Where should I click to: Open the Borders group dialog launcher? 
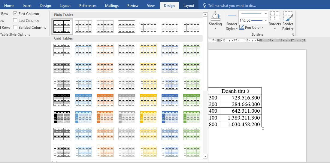click(x=293, y=35)
